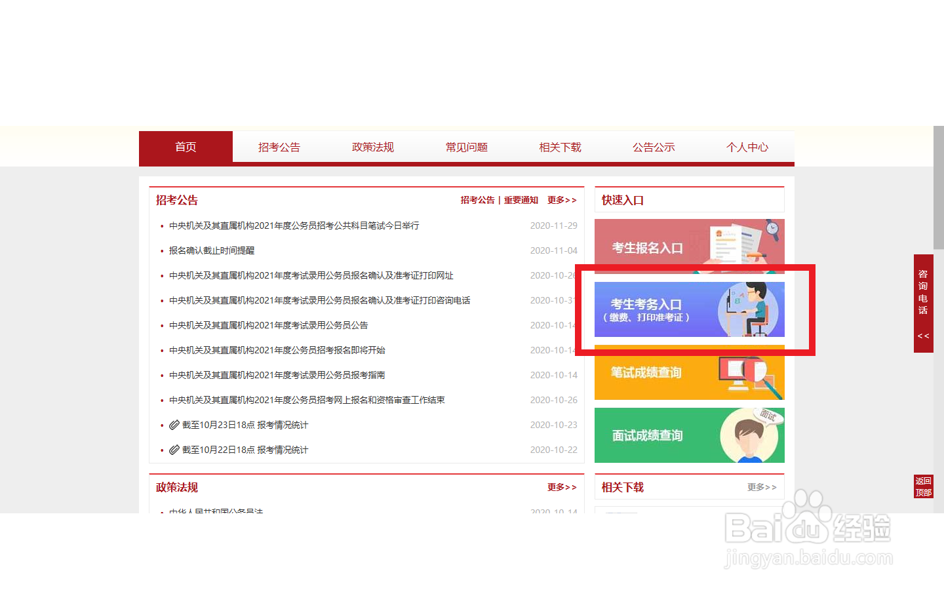Open the 首页 navigation tab

[x=186, y=147]
